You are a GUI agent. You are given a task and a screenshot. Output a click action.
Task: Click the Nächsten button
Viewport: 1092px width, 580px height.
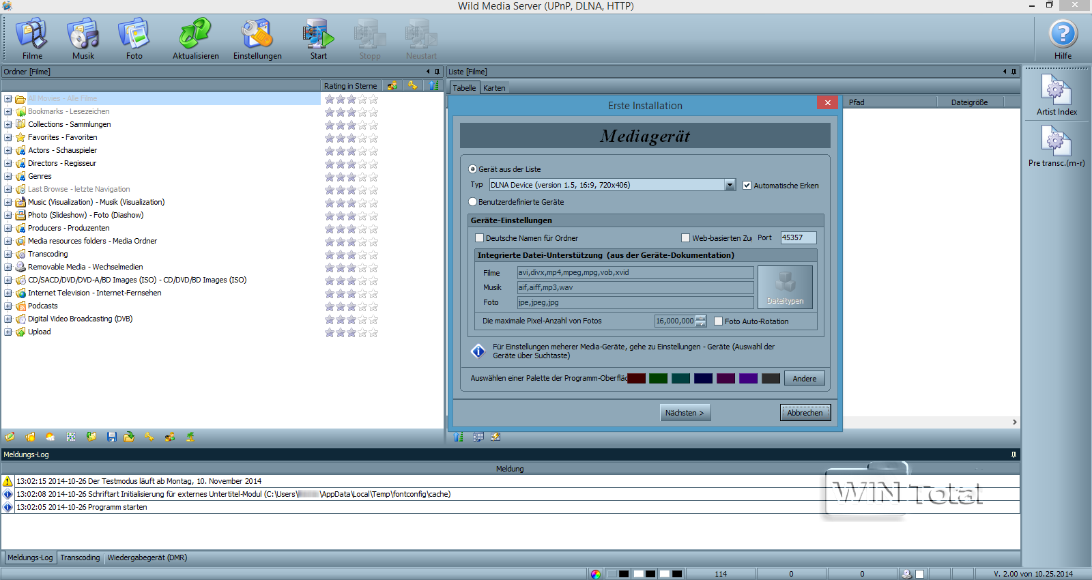point(685,413)
